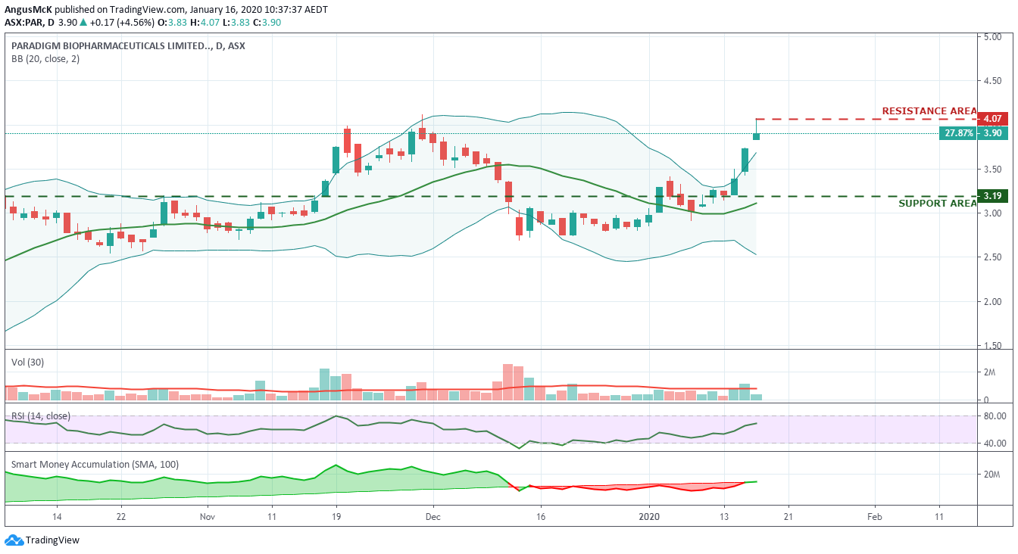This screenshot has height=554, width=1018.
Task: Click the SUPPORT AREA text
Action: tap(938, 204)
